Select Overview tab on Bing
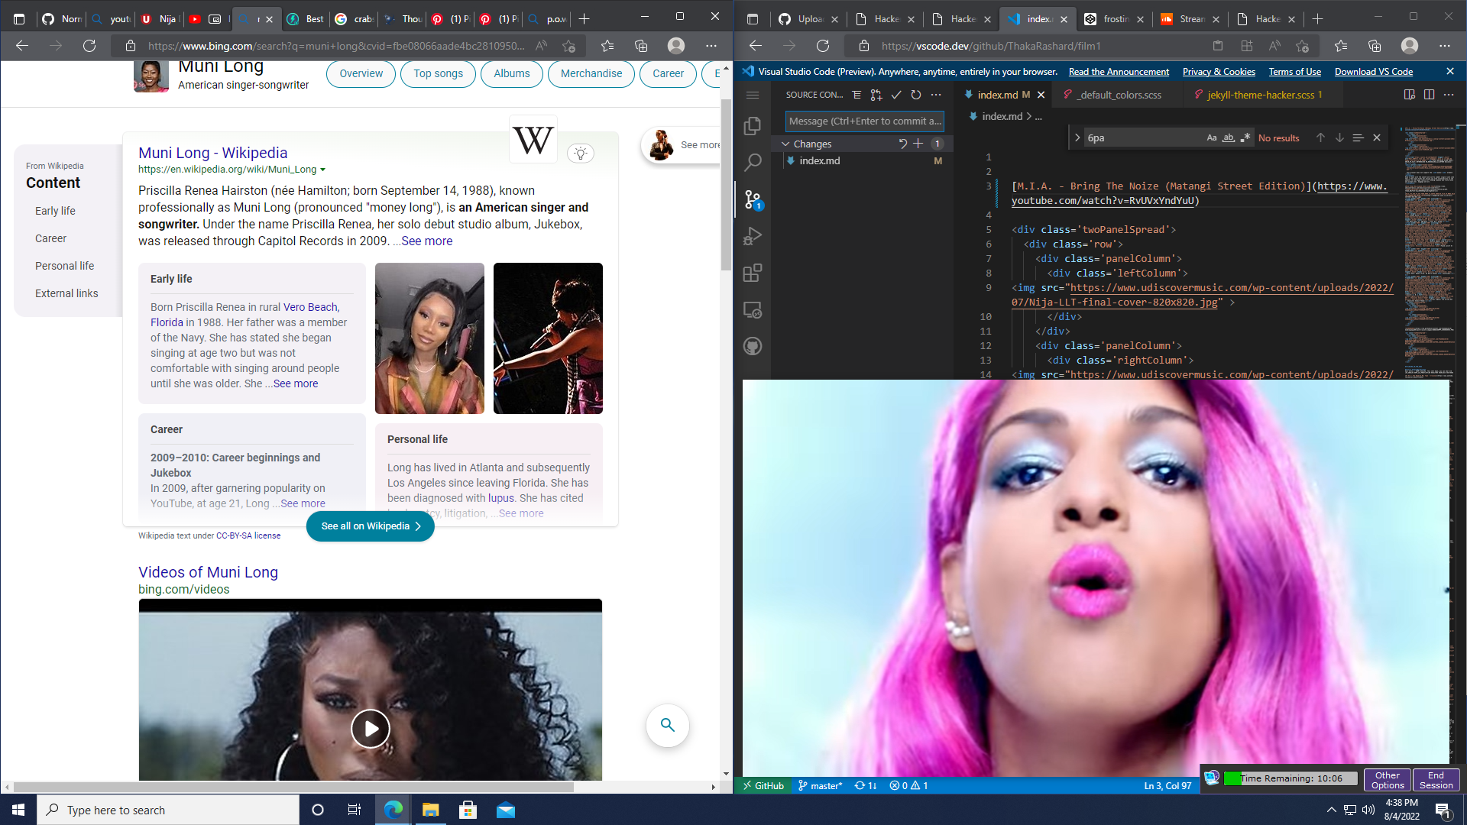Viewport: 1467px width, 825px height. pos(361,73)
